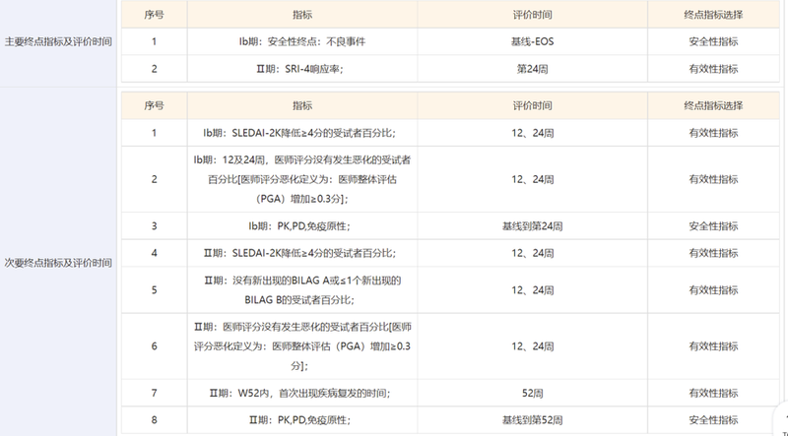
Task: Click the 'Ⅱ期：W52内，首次出现疾病复发的时间' cell
Action: tap(299, 393)
